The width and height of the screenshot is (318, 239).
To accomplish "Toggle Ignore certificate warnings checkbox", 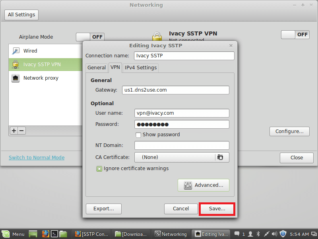I will pyautogui.click(x=99, y=168).
